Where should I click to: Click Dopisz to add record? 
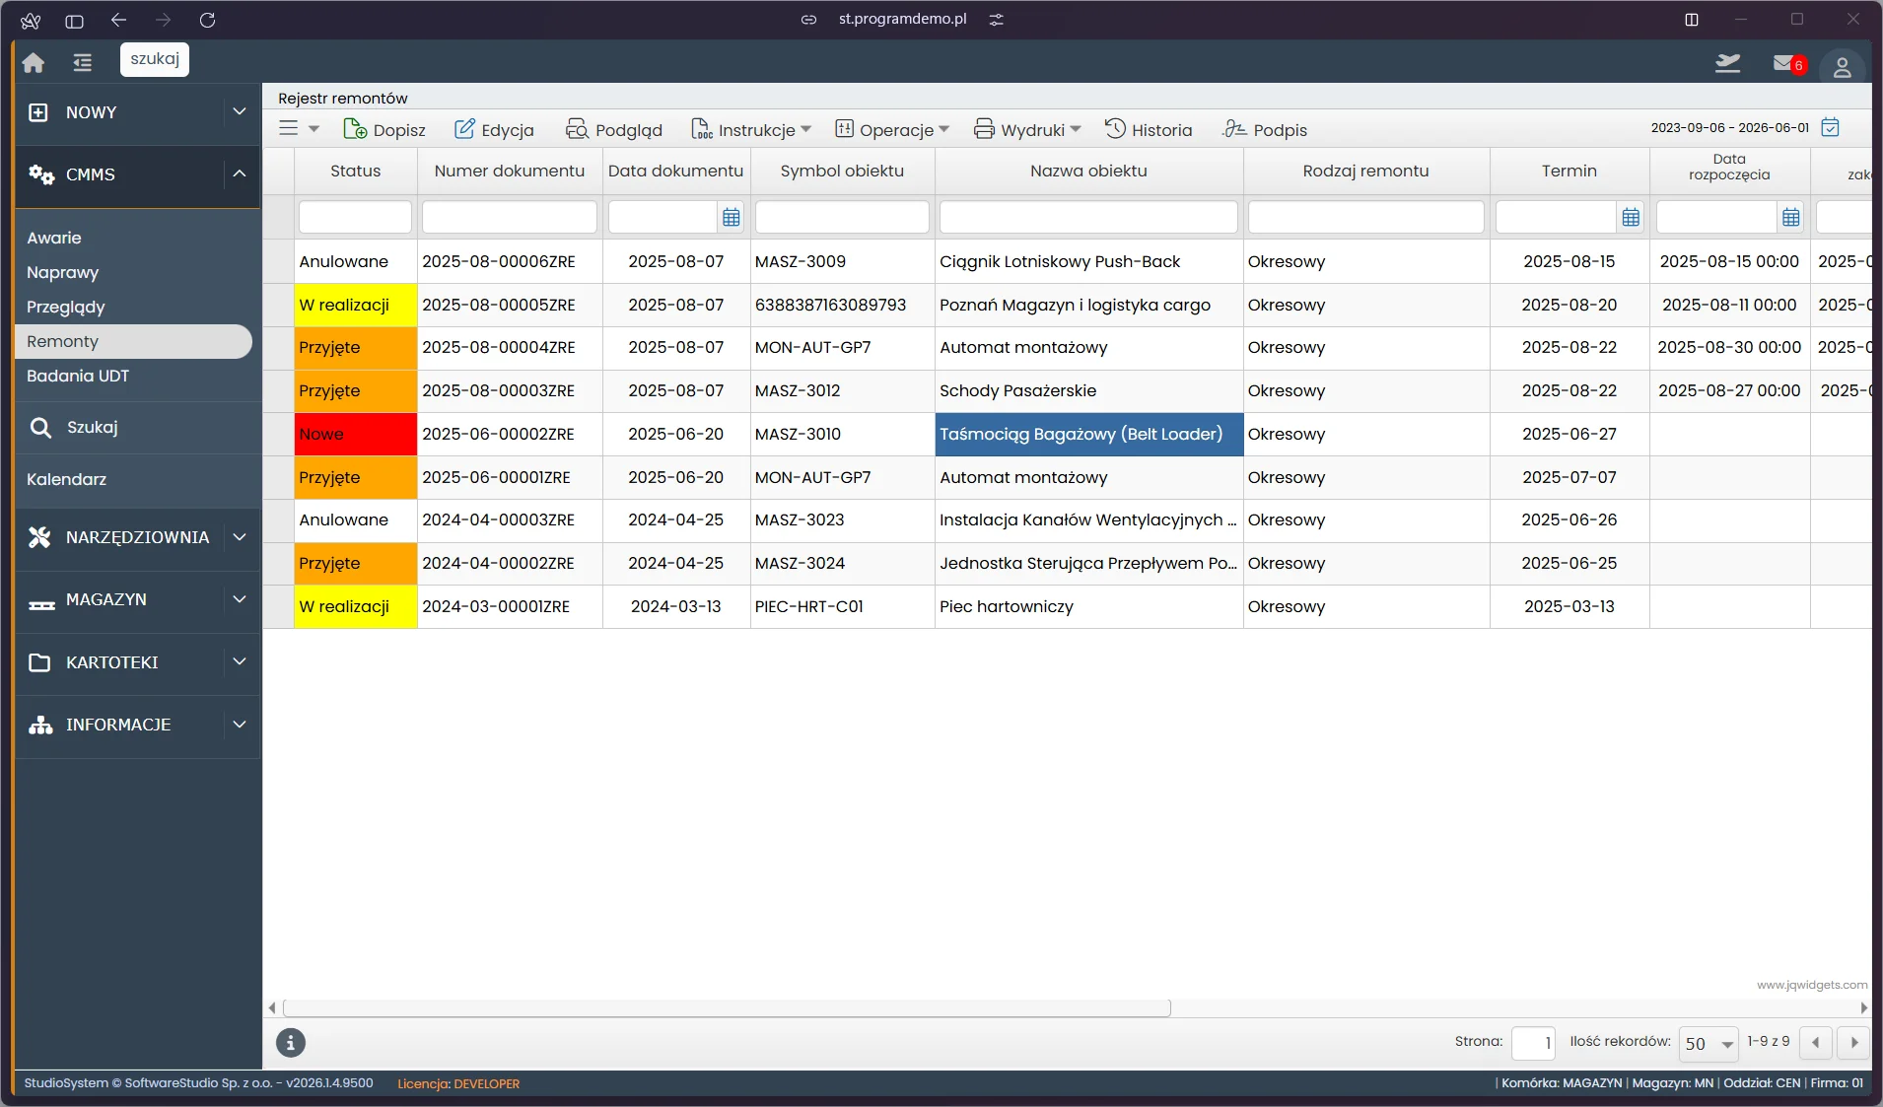(384, 129)
